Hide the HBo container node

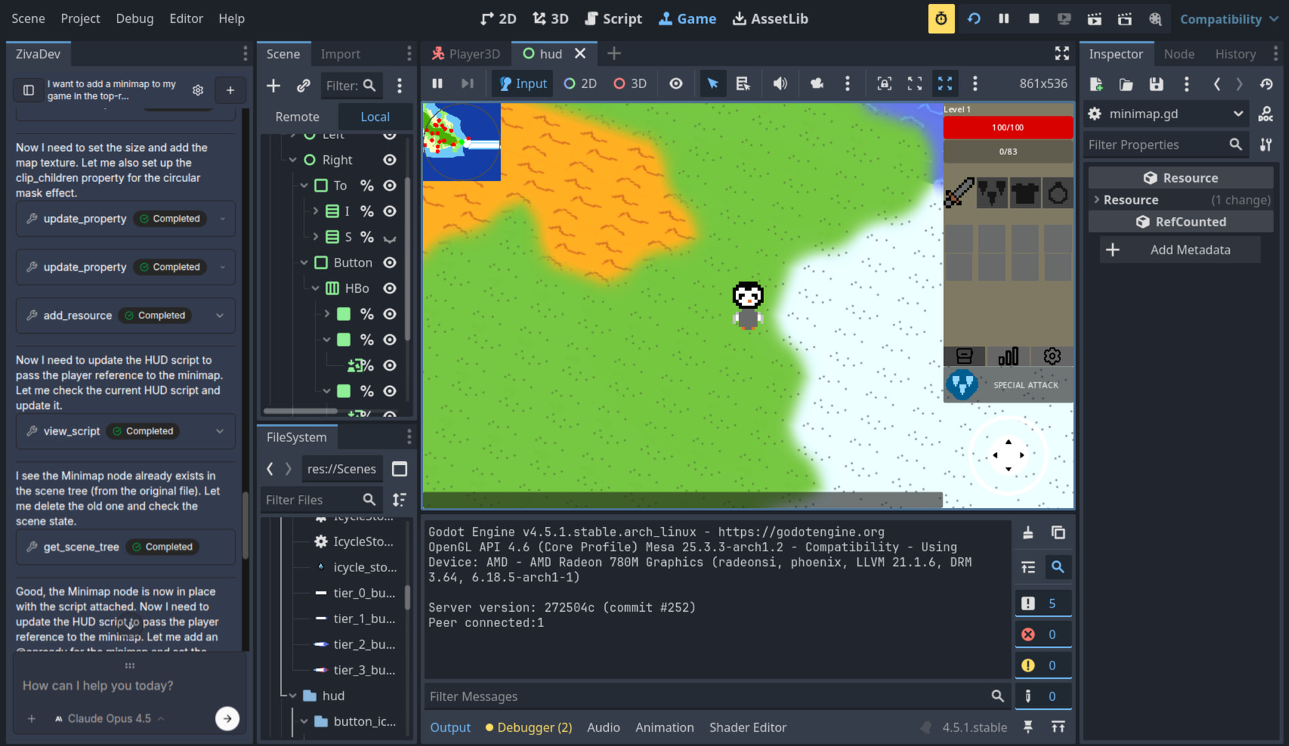[389, 288]
